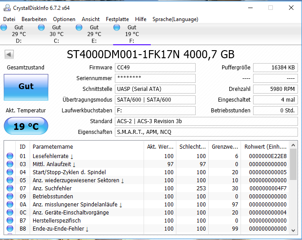
Task: Click status orb for Lesefehlerrate row
Action: pyautogui.click(x=10, y=156)
